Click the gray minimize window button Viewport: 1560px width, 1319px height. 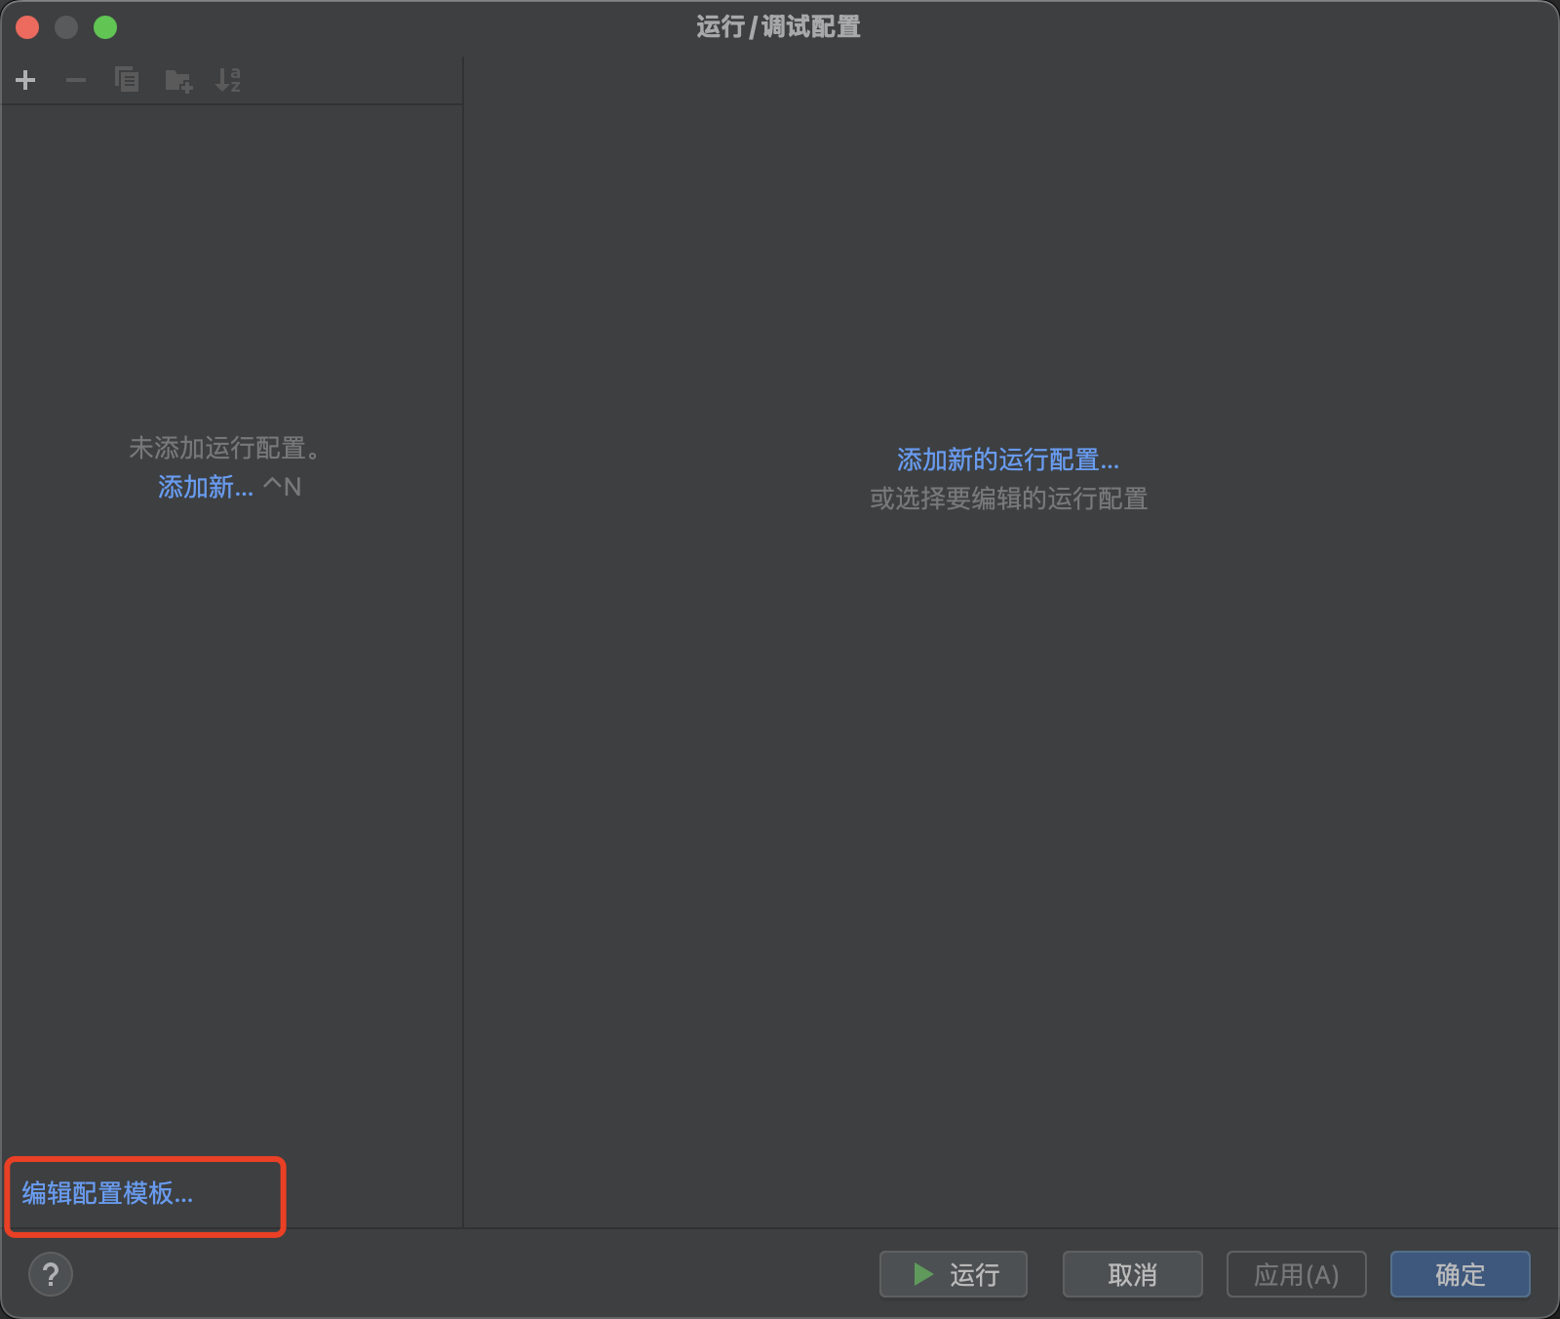[x=66, y=27]
